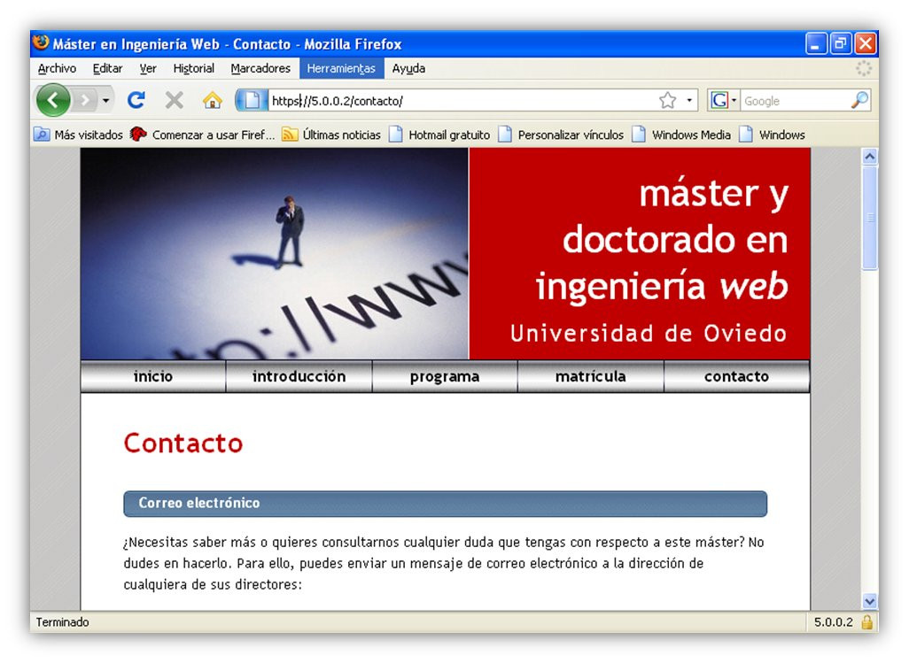Click the Contacto page heading

[183, 443]
